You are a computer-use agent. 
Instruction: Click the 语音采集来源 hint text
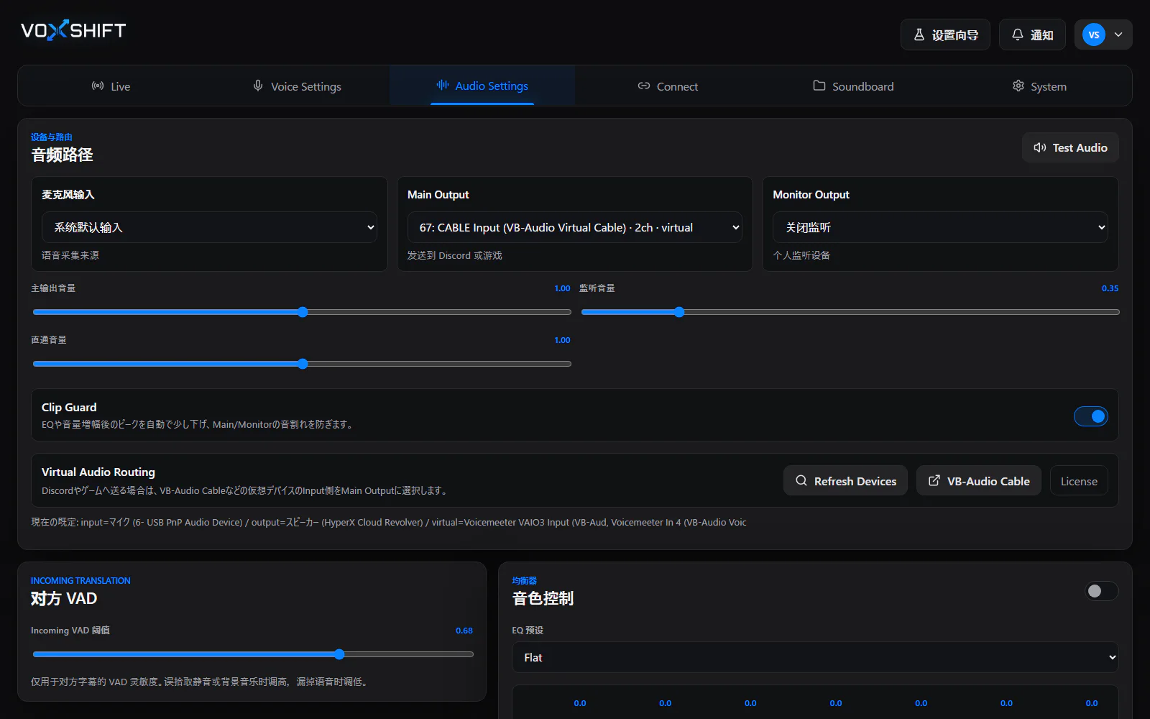pyautogui.click(x=70, y=255)
